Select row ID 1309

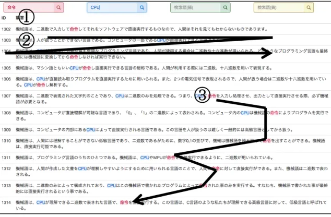coord(6,130)
